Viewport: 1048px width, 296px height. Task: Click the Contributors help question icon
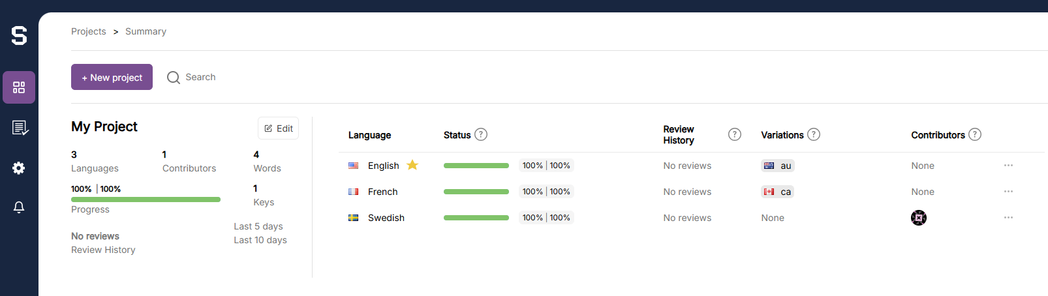(x=975, y=134)
